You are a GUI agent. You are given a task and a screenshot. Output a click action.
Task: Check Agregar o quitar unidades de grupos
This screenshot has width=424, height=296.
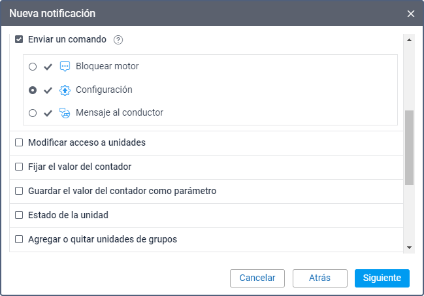pos(19,239)
